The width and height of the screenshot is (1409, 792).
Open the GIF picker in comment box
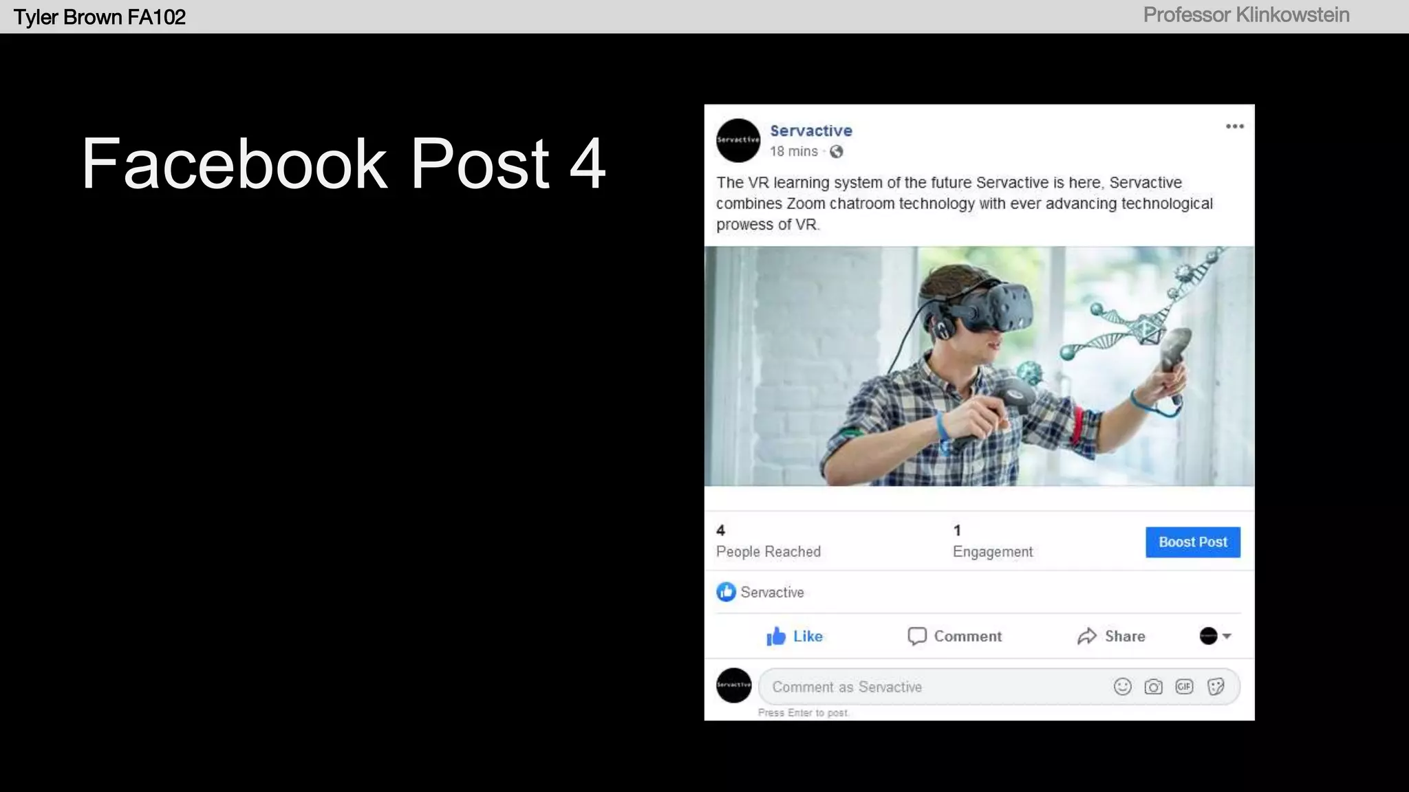1184,686
